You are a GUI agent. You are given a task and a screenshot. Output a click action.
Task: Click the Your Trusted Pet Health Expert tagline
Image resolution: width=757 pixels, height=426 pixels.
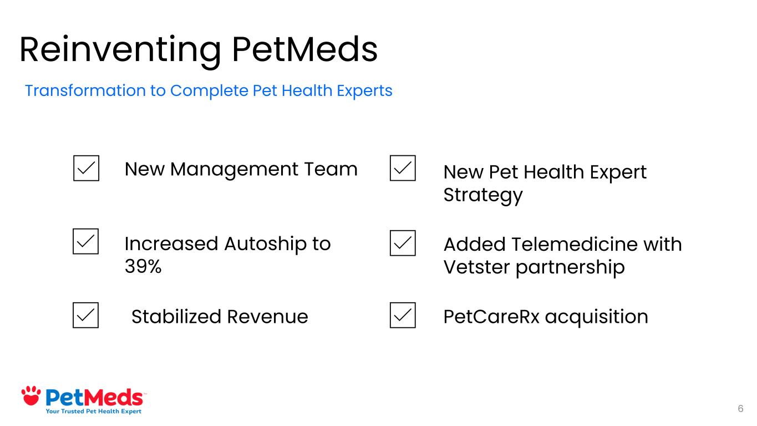click(x=93, y=411)
